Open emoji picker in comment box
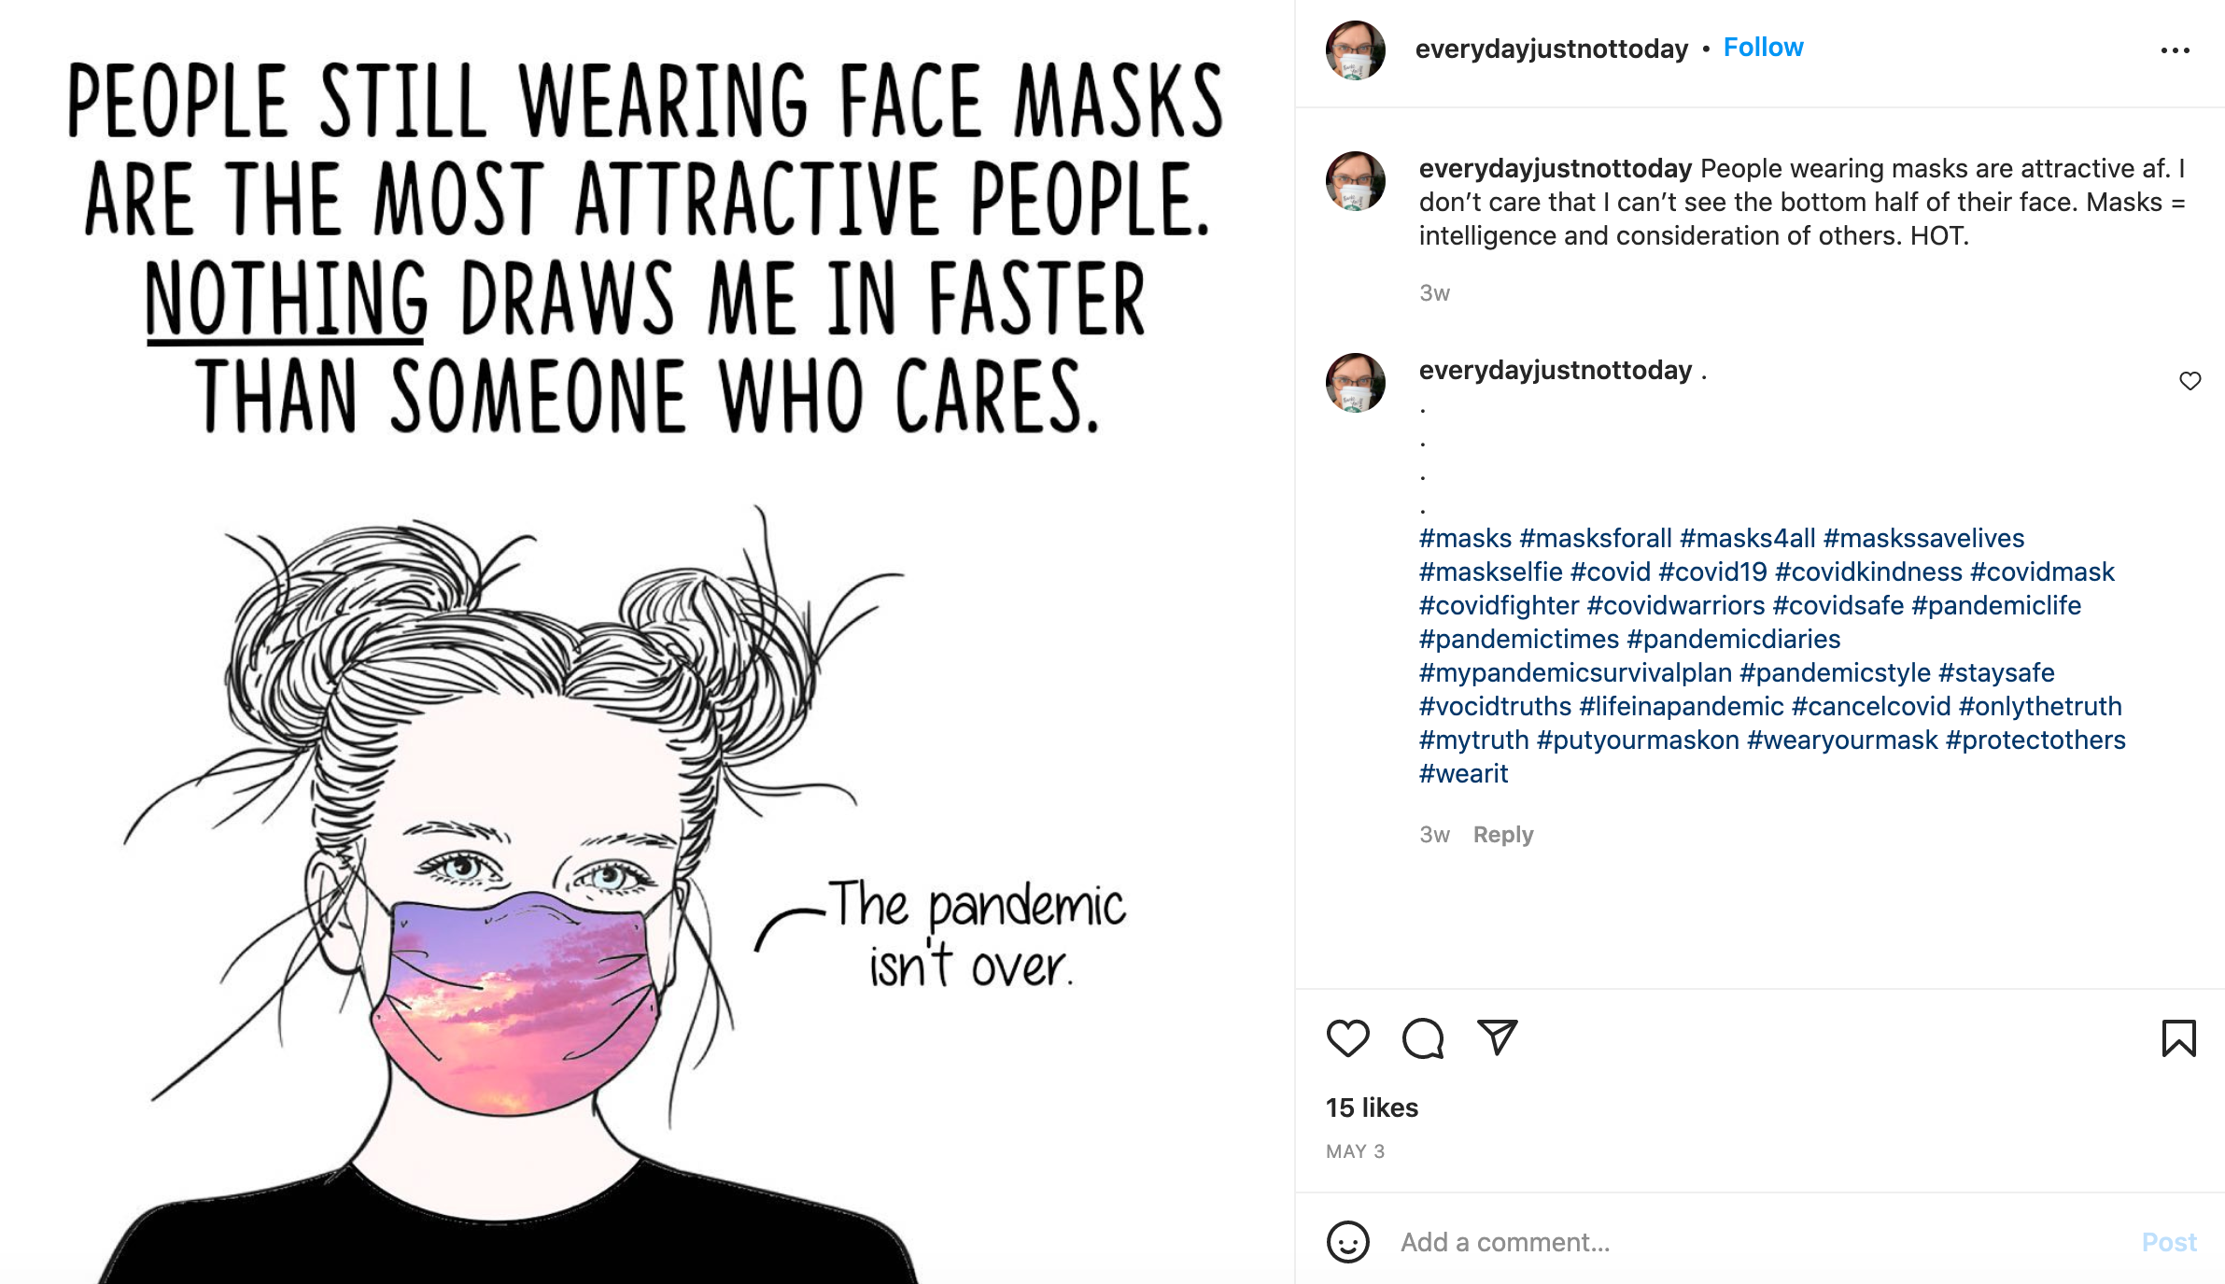Image resolution: width=2225 pixels, height=1284 pixels. point(1347,1242)
